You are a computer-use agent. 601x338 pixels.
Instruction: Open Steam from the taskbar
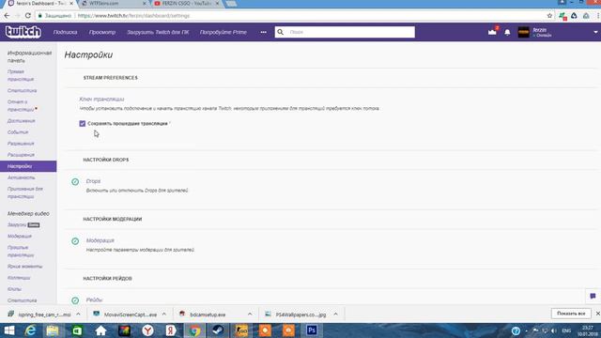[218, 330]
